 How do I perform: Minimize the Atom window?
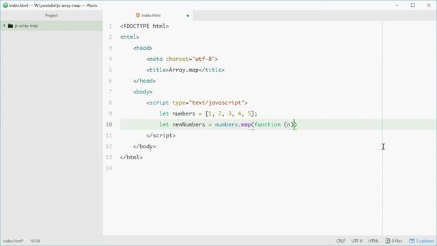click(x=397, y=5)
